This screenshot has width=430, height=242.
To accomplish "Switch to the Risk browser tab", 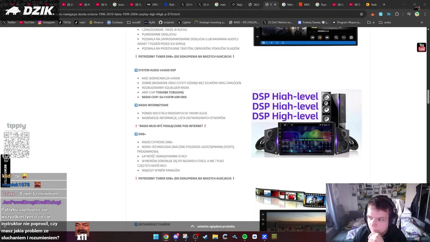I will pyautogui.click(x=170, y=5).
